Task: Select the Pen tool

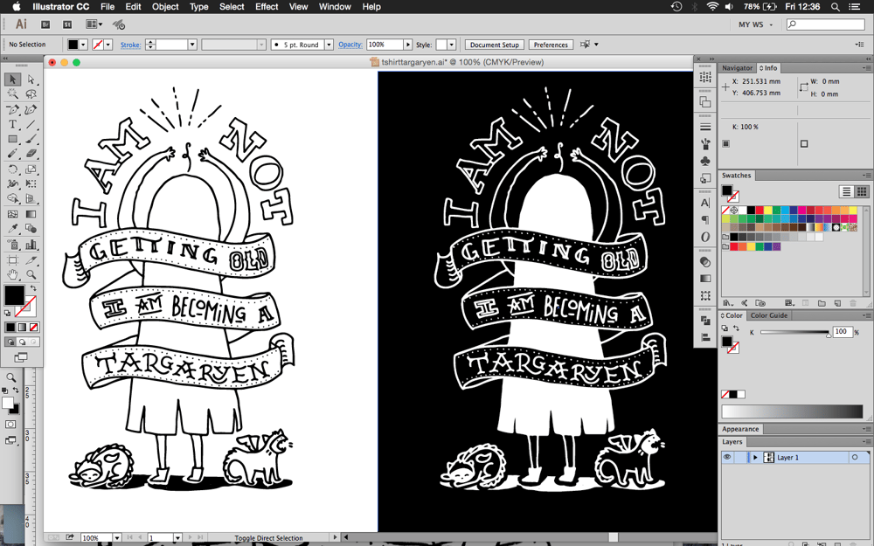Action: click(x=13, y=109)
